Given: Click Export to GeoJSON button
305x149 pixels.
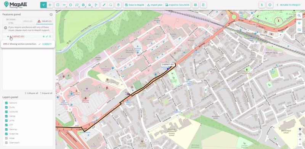Looking at the screenshot, I should [177, 5].
